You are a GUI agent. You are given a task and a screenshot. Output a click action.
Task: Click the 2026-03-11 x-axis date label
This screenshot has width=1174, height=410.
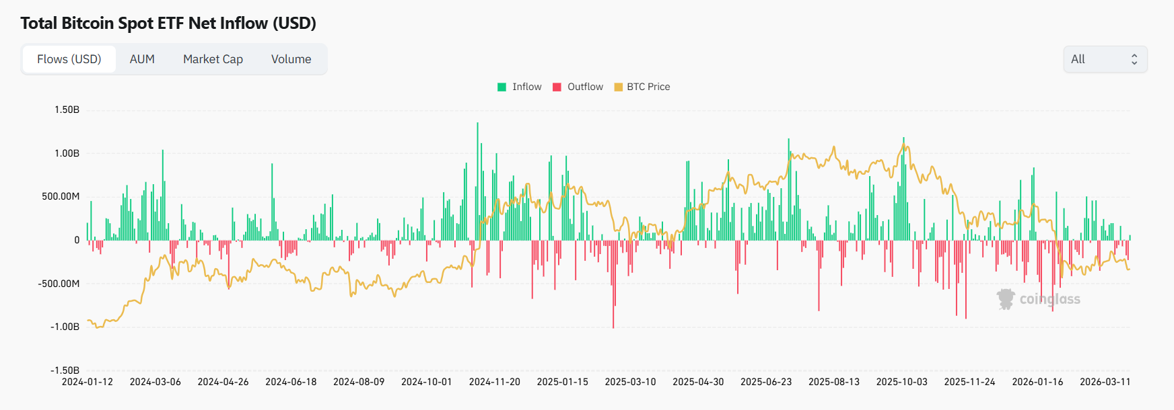click(x=1105, y=382)
